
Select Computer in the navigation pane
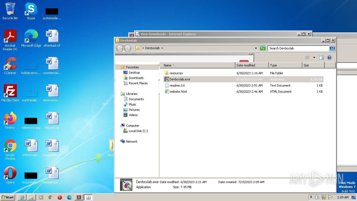pos(132,126)
